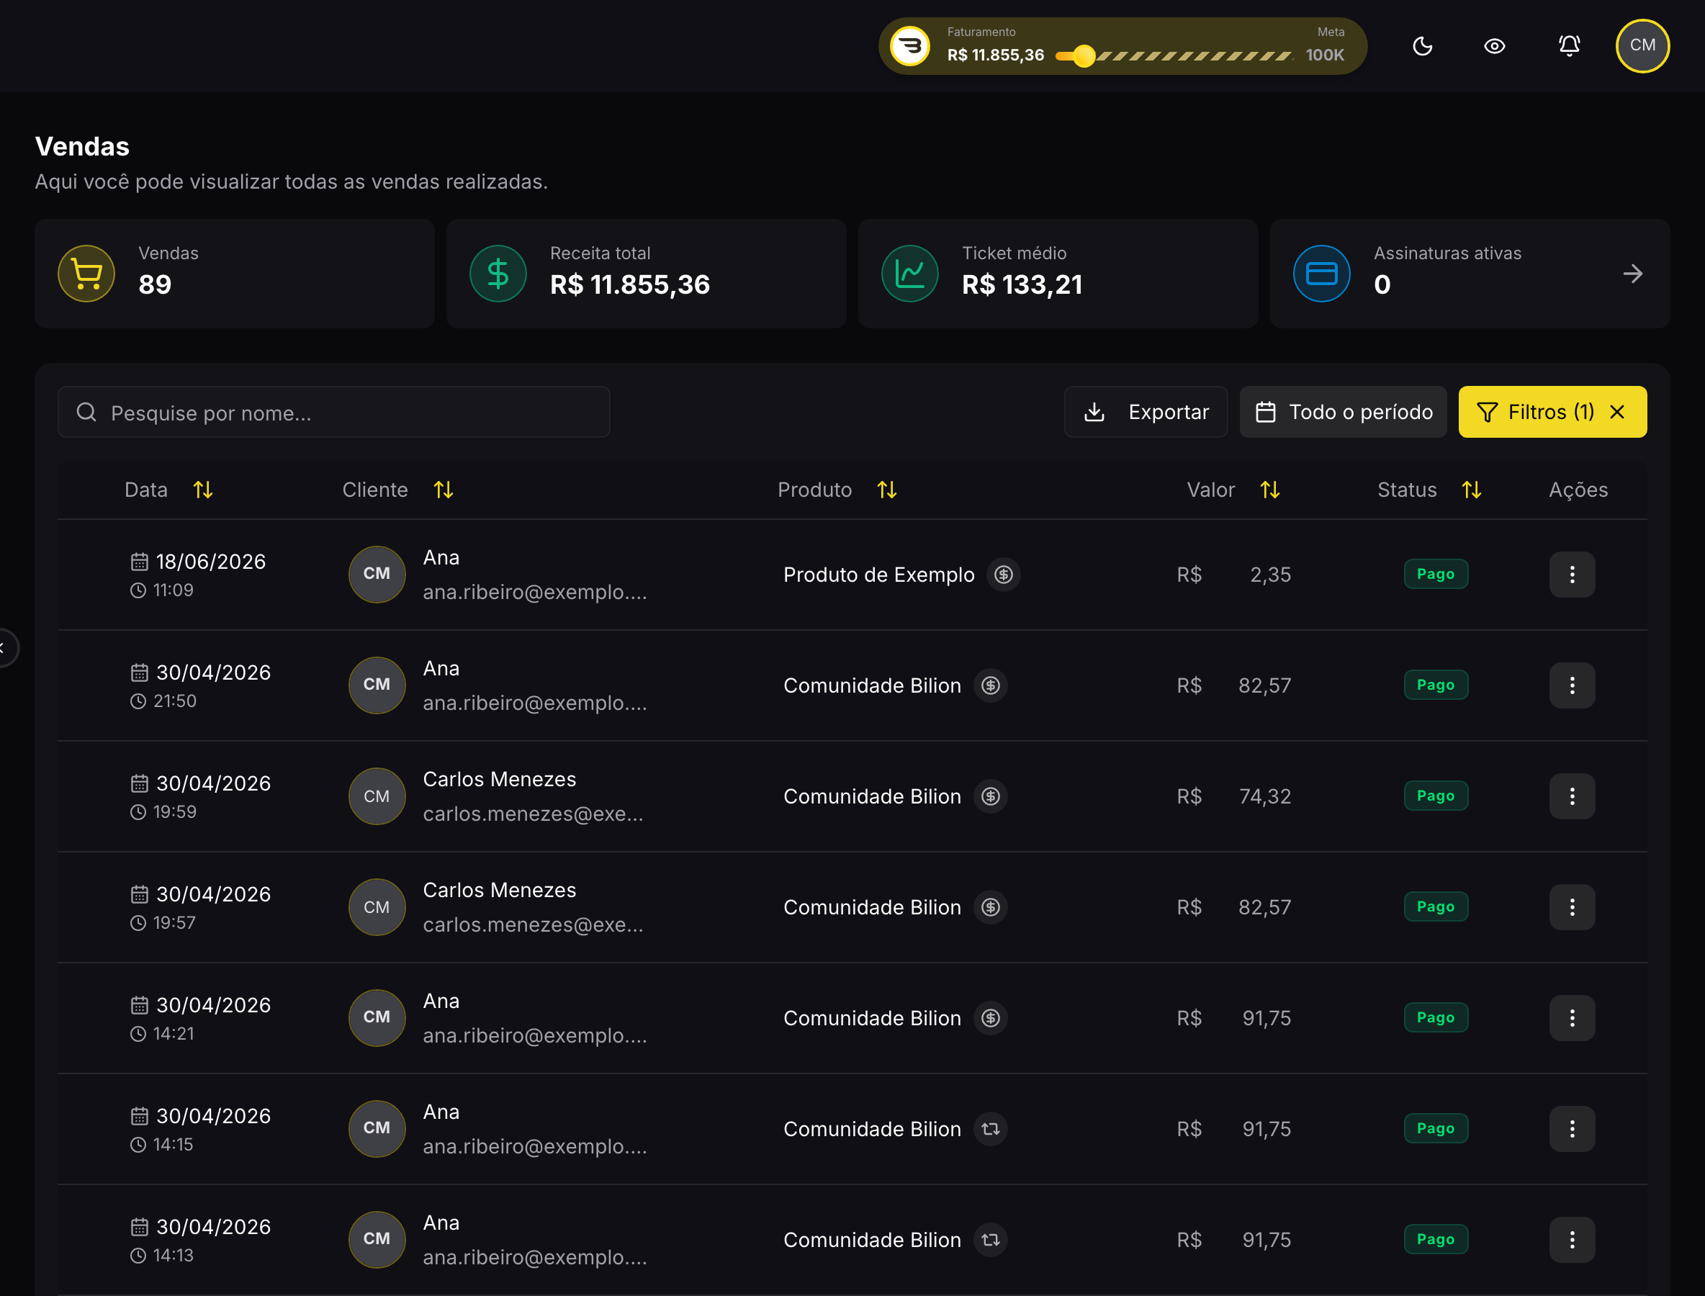This screenshot has width=1705, height=1296.
Task: Open Assinaturas ativas via the arrow
Action: 1632,273
